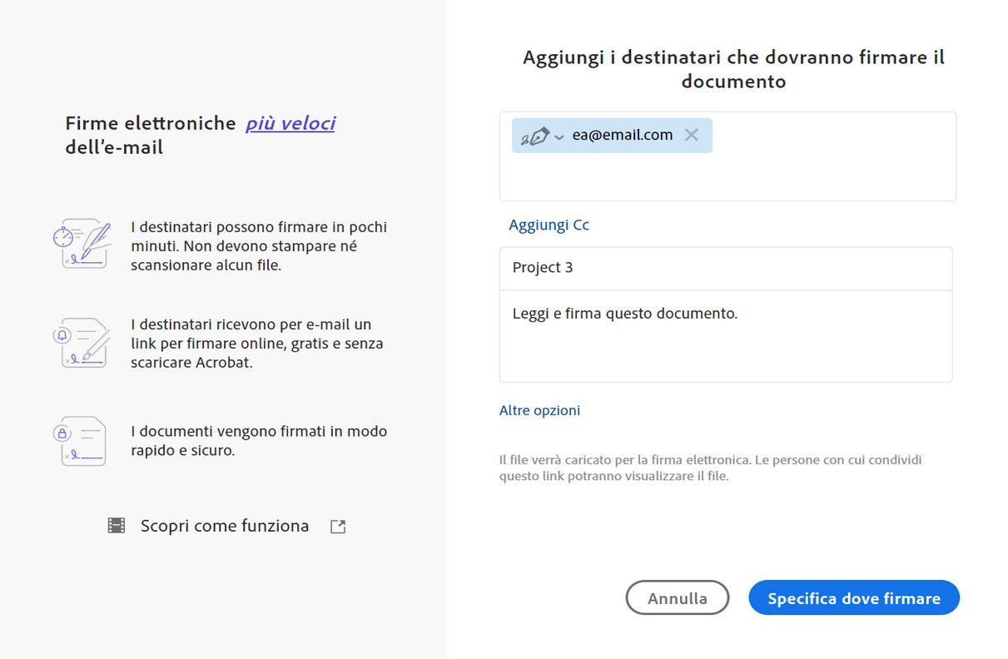Click the film strip video icon
The image size is (1008, 659).
click(117, 526)
